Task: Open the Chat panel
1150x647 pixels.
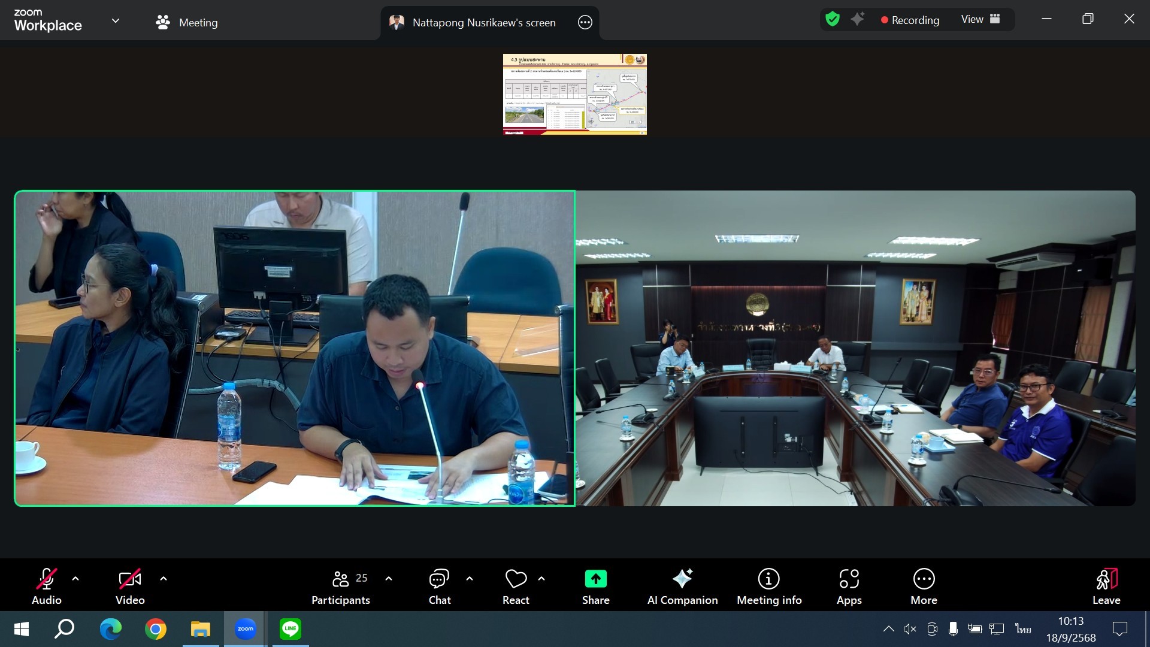Action: pos(439,586)
